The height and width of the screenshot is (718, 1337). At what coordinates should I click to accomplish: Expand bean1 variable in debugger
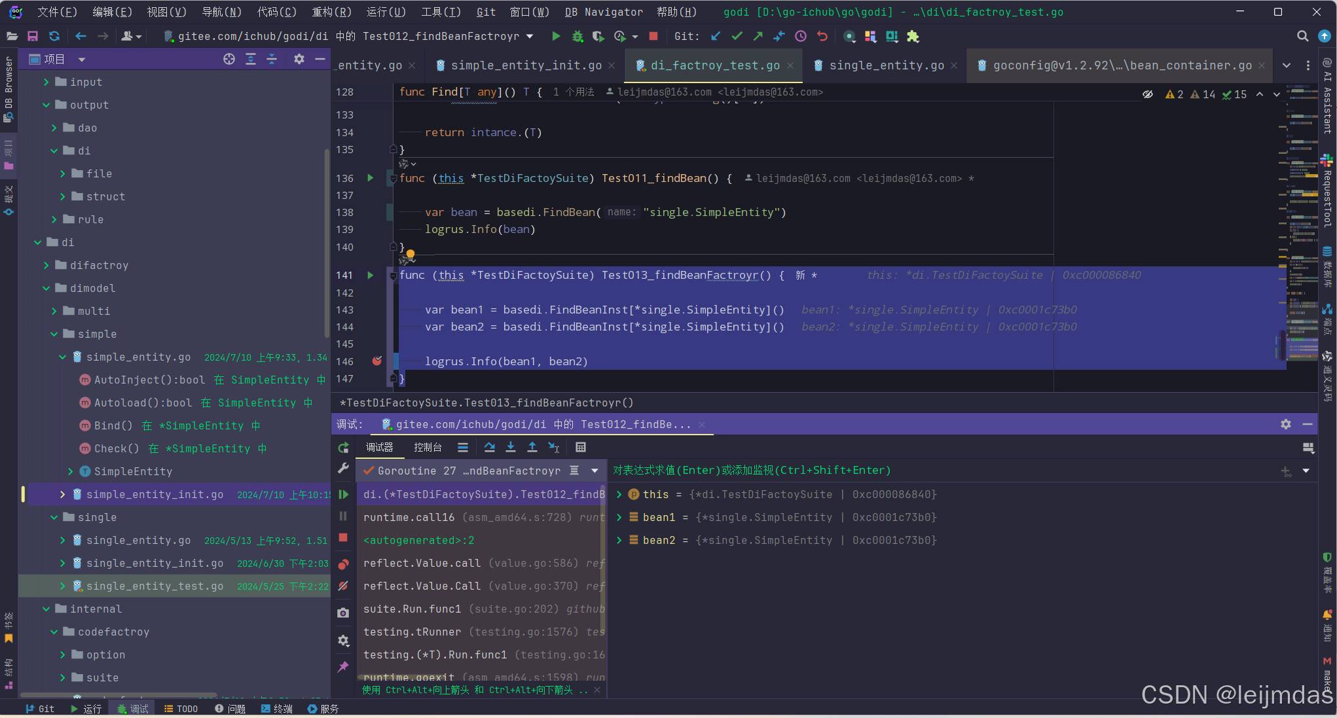click(619, 517)
